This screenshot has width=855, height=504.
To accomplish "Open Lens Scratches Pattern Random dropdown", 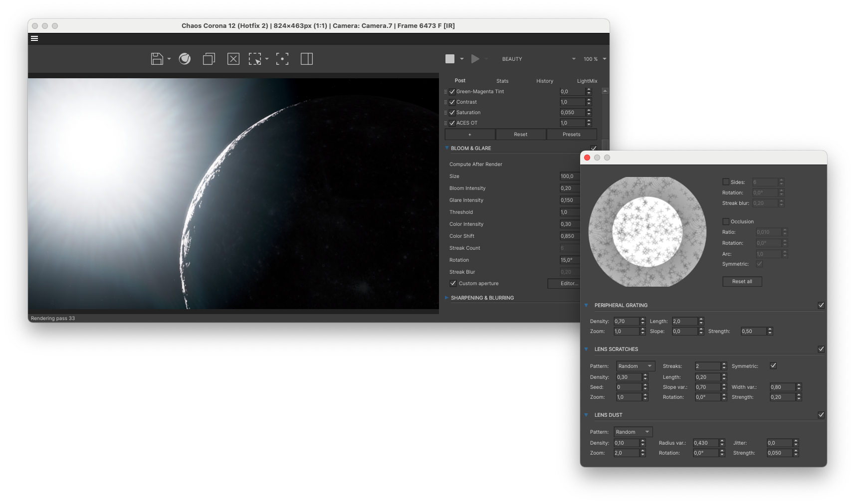I will pos(636,366).
